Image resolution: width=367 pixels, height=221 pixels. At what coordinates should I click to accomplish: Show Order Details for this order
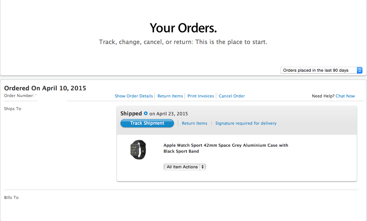(x=134, y=96)
